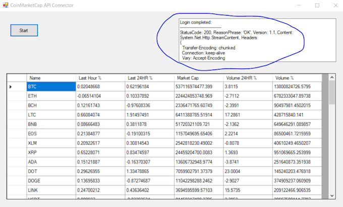
Task: Click inside the login status text box
Action: 257,40
